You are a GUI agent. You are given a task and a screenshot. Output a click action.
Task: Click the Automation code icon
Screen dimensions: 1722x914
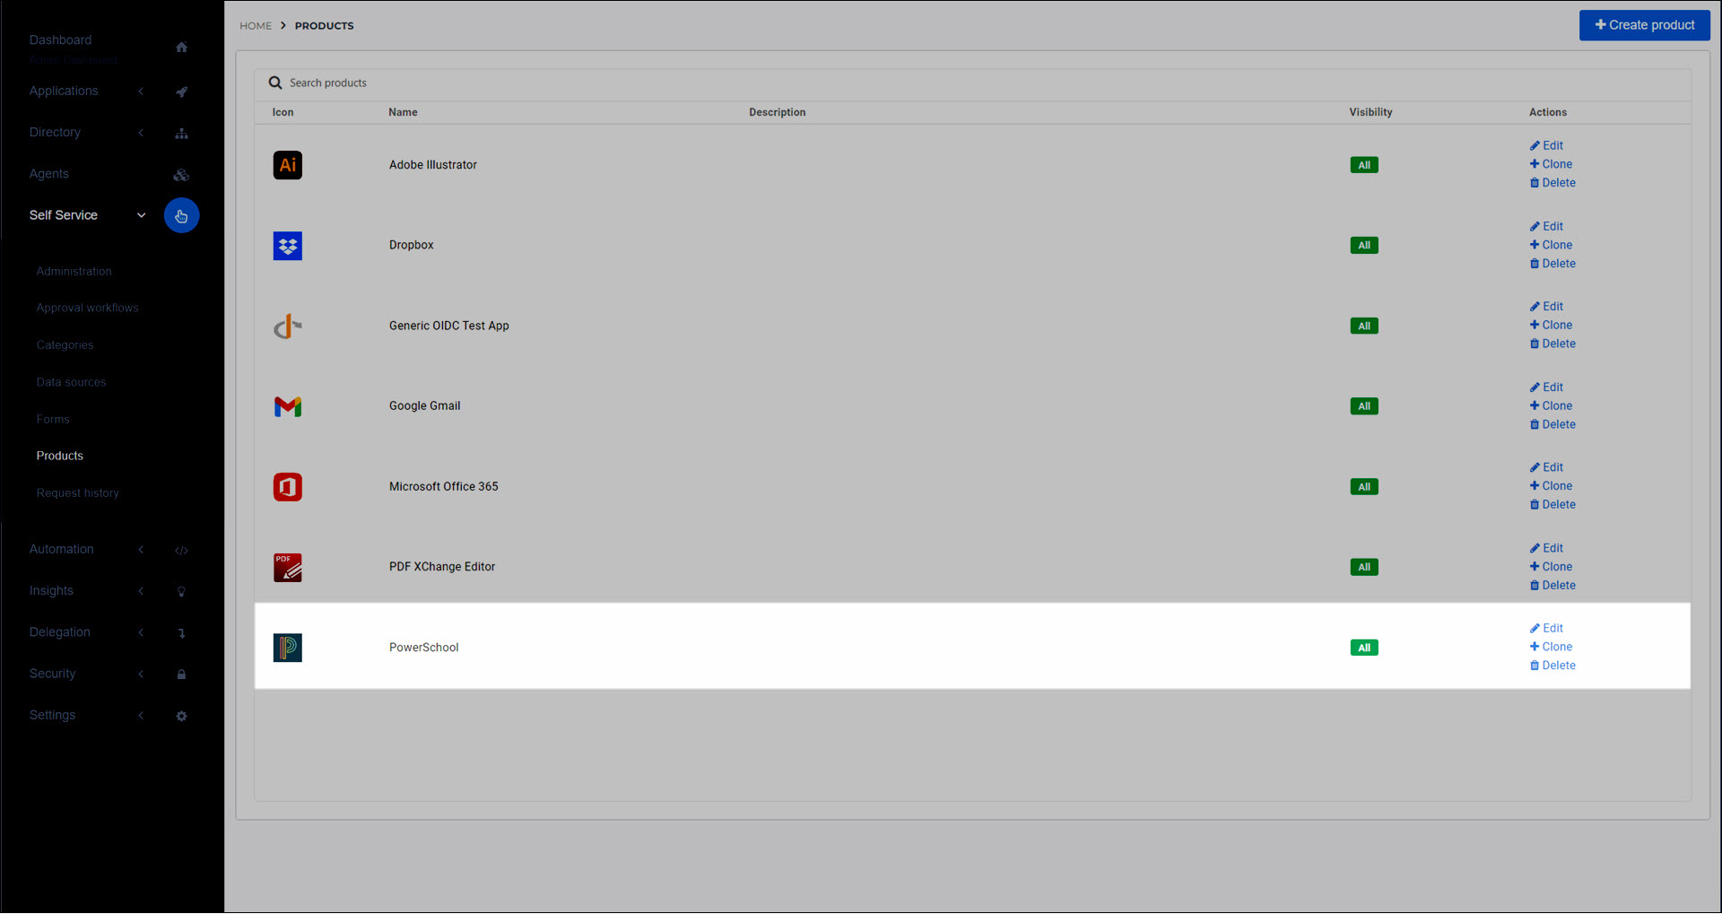pos(181,550)
